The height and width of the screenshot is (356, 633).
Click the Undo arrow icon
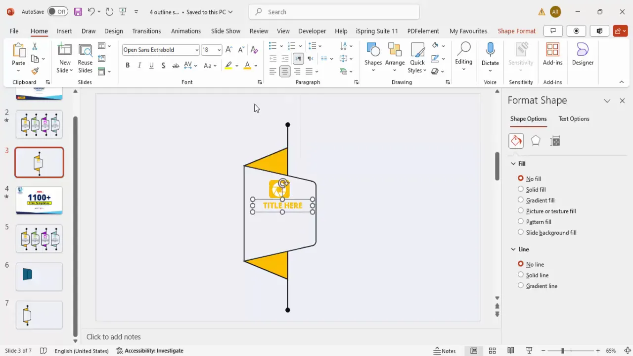[91, 11]
